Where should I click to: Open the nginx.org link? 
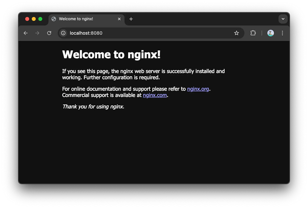[198, 89]
